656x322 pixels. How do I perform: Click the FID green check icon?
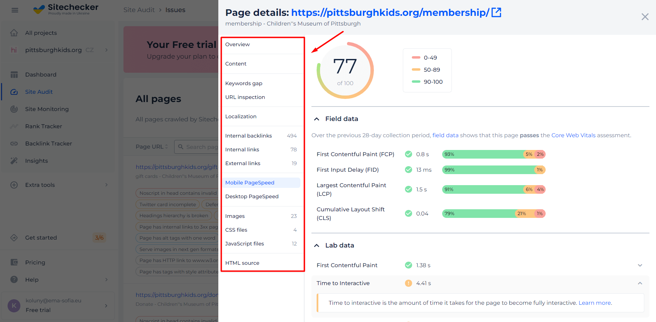tap(408, 170)
